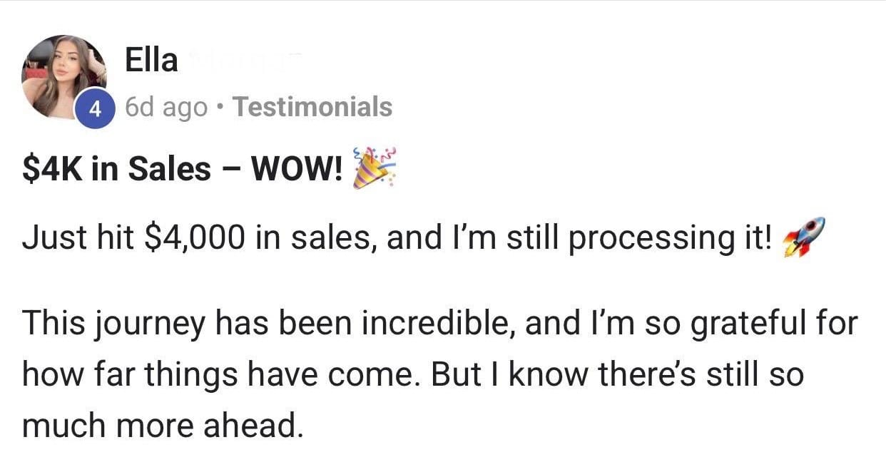The height and width of the screenshot is (457, 886).
Task: Click the bullet separator before Testimonials
Action: click(221, 108)
